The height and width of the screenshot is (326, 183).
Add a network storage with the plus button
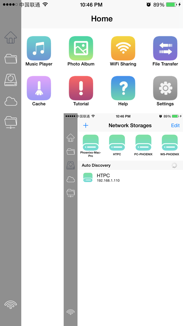coord(86,126)
